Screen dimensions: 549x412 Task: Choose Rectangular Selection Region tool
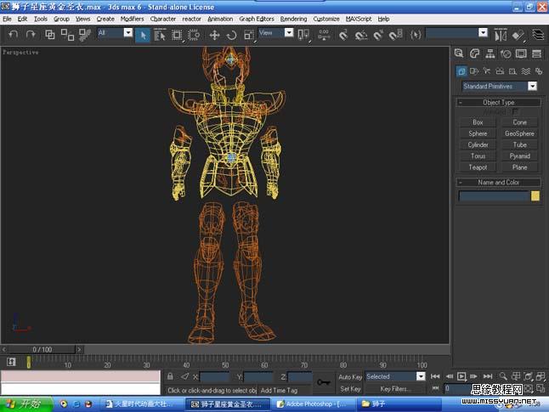(x=177, y=35)
